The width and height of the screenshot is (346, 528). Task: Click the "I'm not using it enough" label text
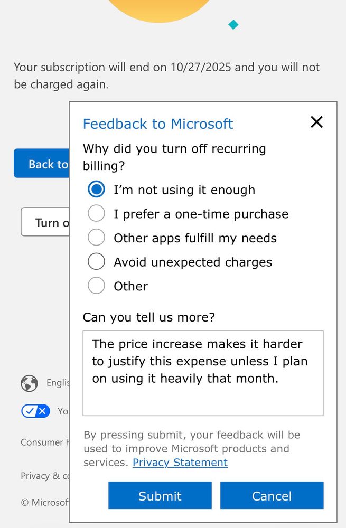coord(184,190)
